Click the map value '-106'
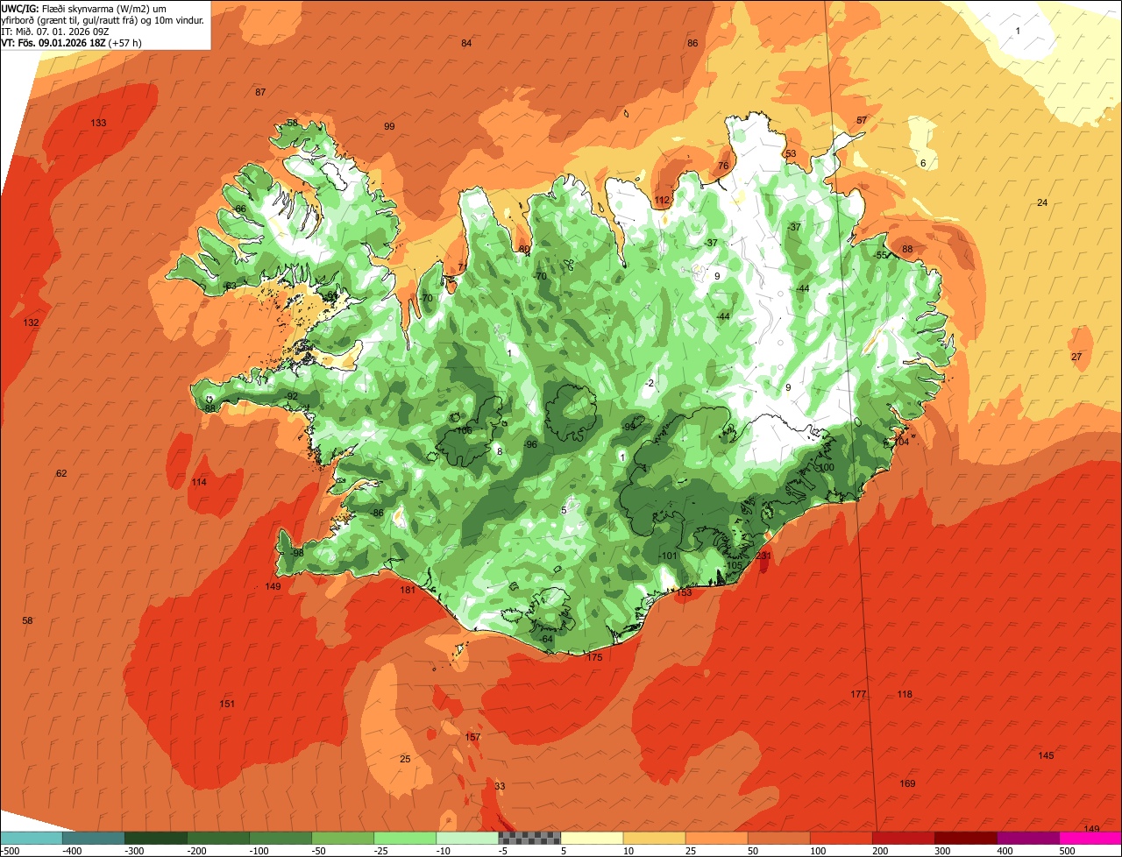This screenshot has height=857, width=1122. coord(463,431)
